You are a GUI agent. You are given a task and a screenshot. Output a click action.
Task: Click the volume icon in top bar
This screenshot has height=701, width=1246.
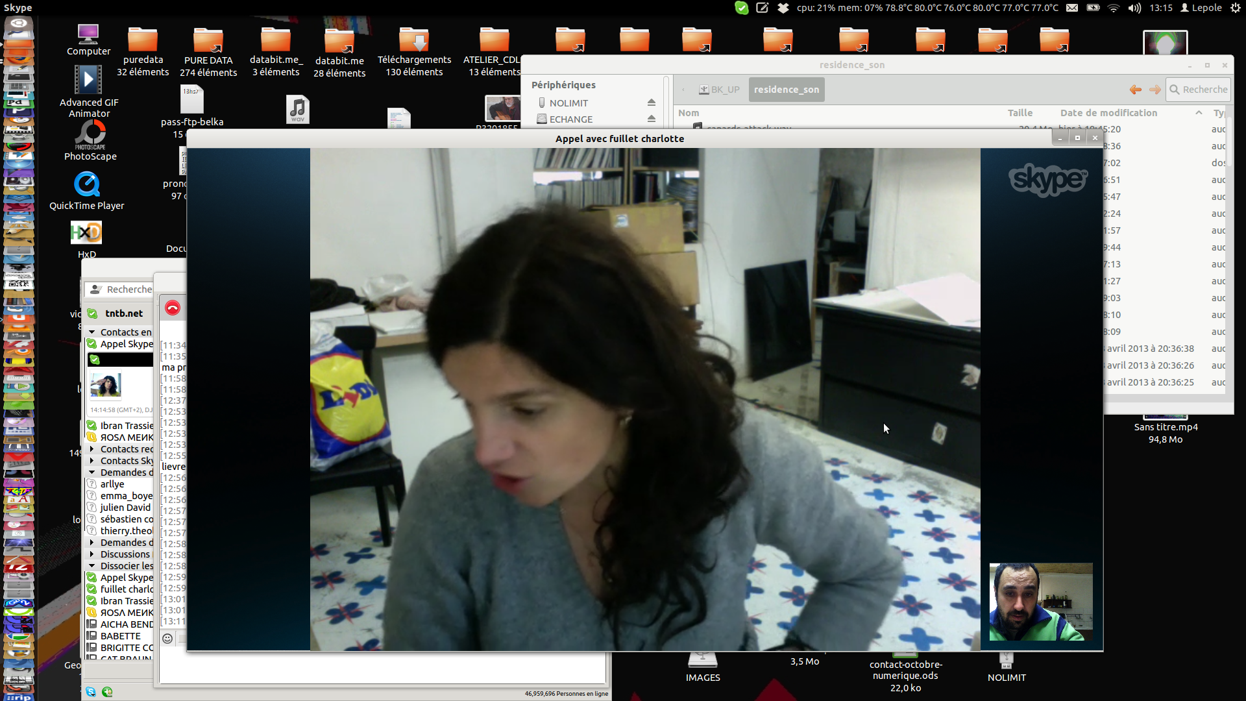coord(1134,8)
